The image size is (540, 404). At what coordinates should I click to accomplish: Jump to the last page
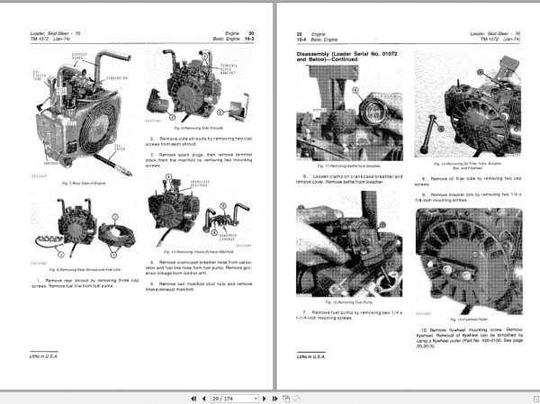[x=274, y=399]
